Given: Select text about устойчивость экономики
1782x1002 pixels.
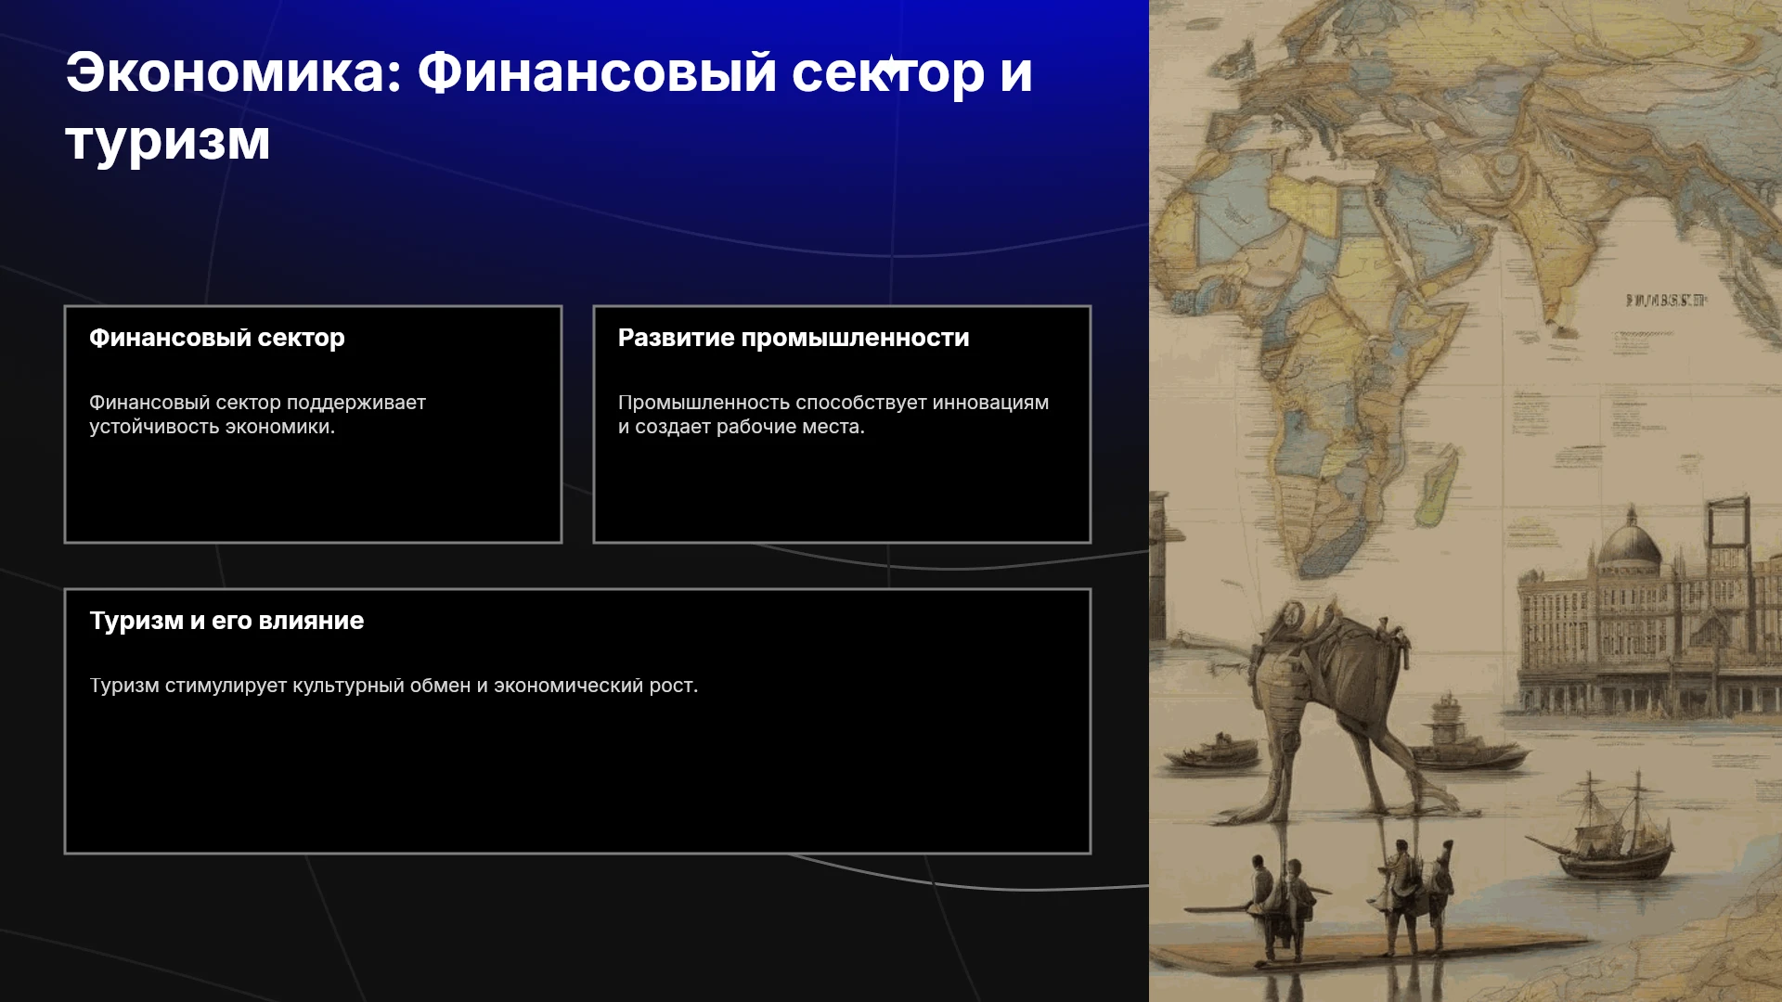Looking at the screenshot, I should pyautogui.click(x=257, y=415).
